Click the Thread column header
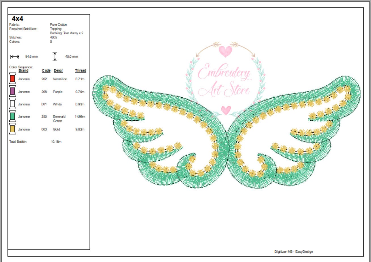Image resolution: width=371 pixels, height=262 pixels. point(80,70)
